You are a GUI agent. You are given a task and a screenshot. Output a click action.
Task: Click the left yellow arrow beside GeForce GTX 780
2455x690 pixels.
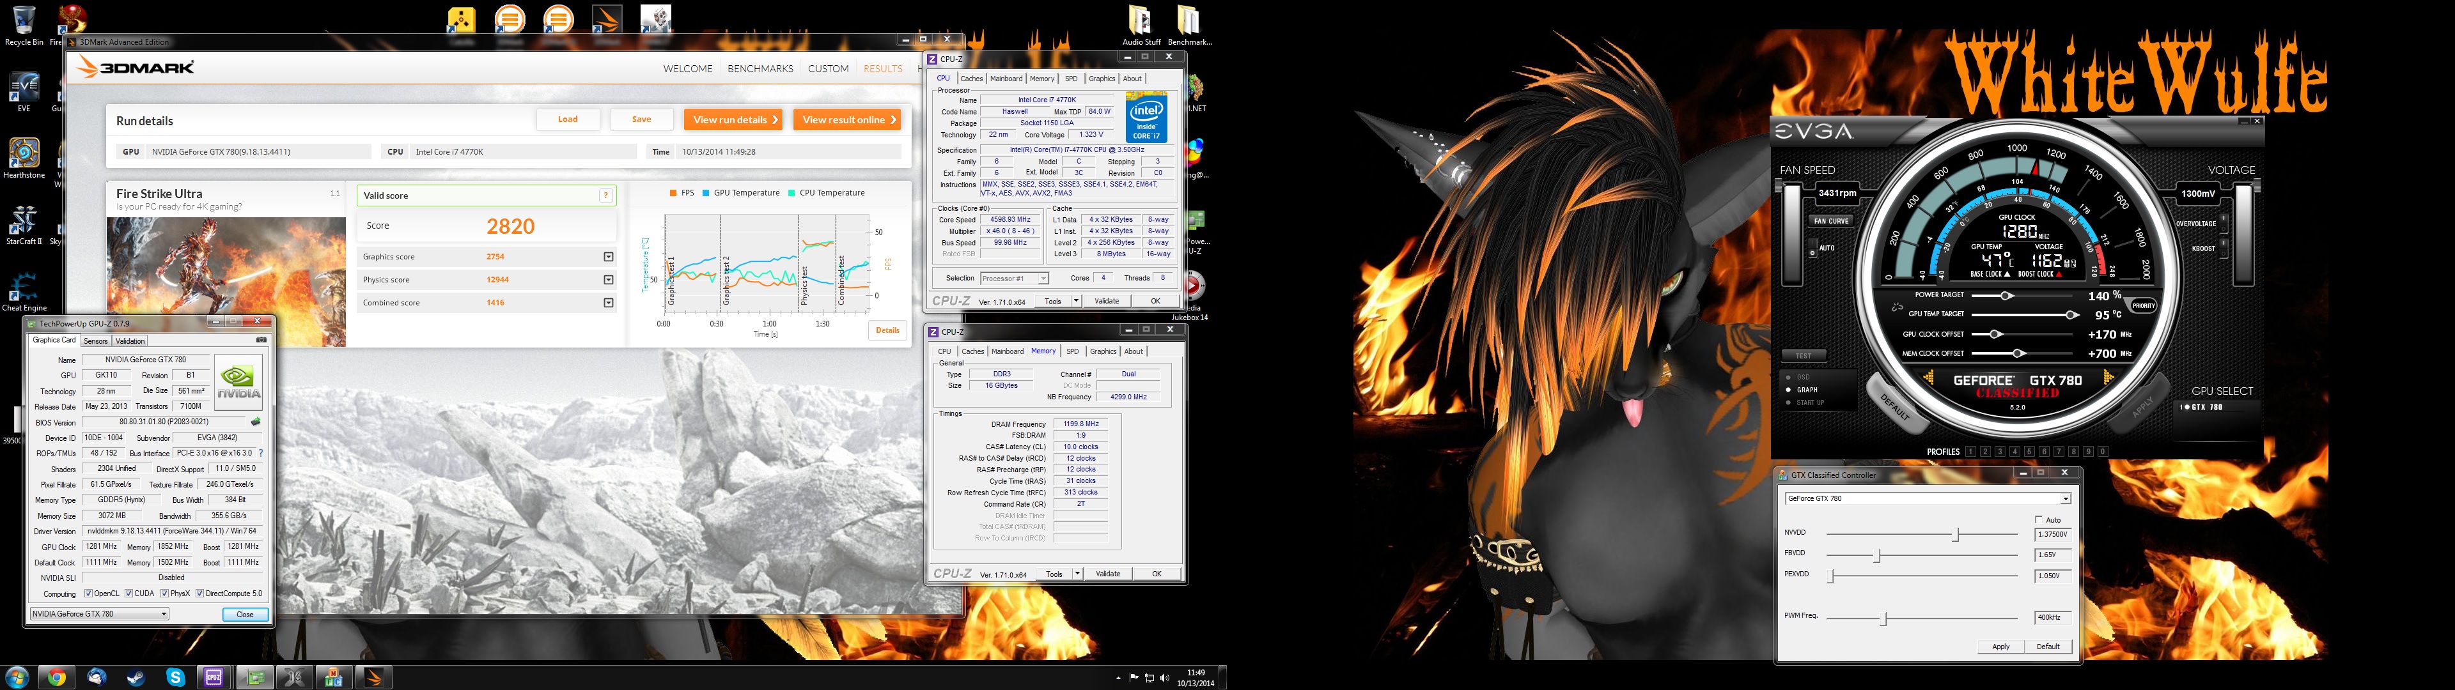1928,378
